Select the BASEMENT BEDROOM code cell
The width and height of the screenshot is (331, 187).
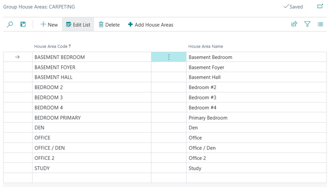click(x=92, y=57)
